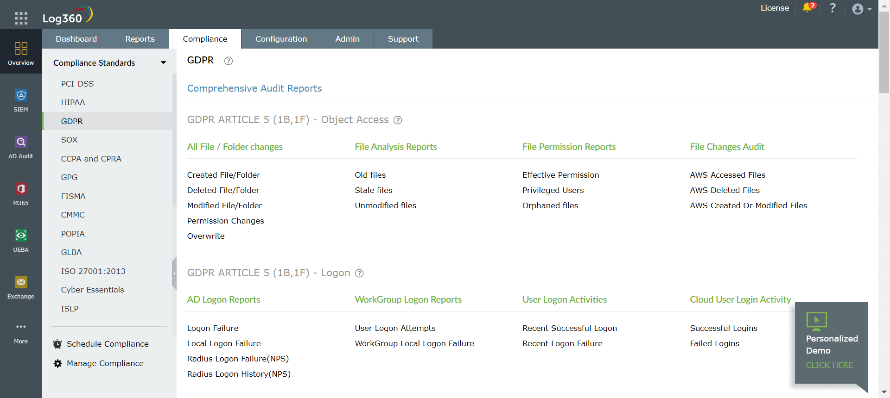Show info for GDPR Article 5 Logon
This screenshot has height=398, width=890.
pos(359,274)
